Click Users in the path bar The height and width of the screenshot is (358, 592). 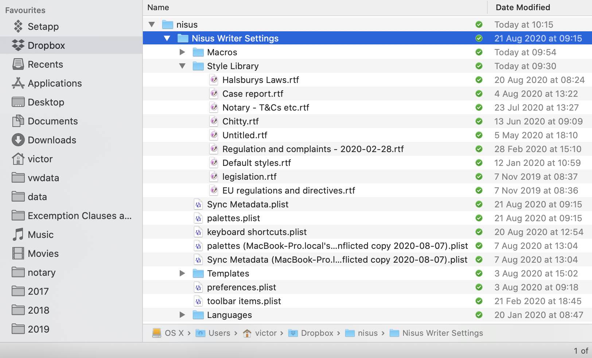[x=219, y=333]
